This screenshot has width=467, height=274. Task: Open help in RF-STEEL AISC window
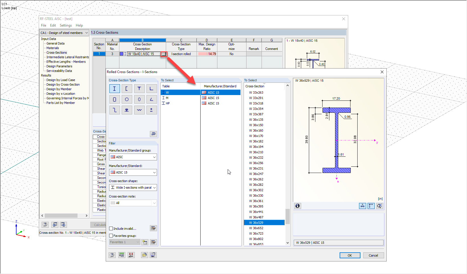[45, 225]
